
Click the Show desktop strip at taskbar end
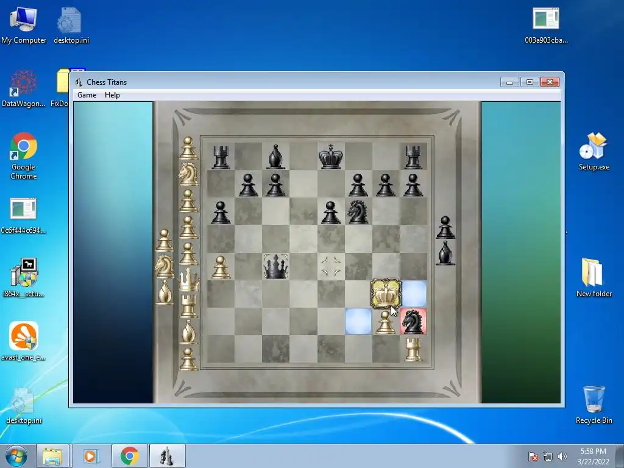point(620,456)
